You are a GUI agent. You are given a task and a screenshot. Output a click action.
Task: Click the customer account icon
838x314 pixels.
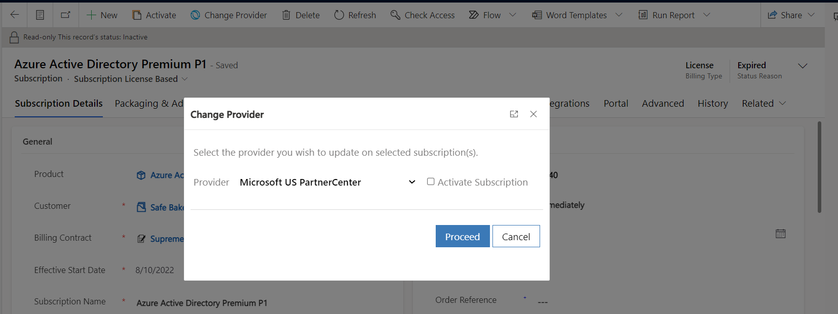[141, 207]
